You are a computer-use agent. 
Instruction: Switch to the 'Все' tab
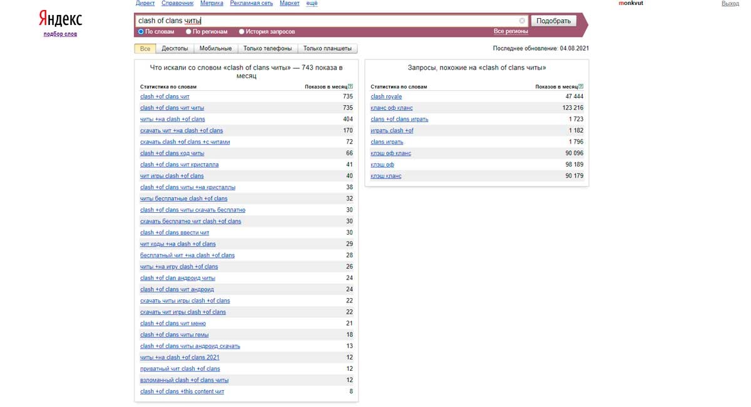pos(145,48)
